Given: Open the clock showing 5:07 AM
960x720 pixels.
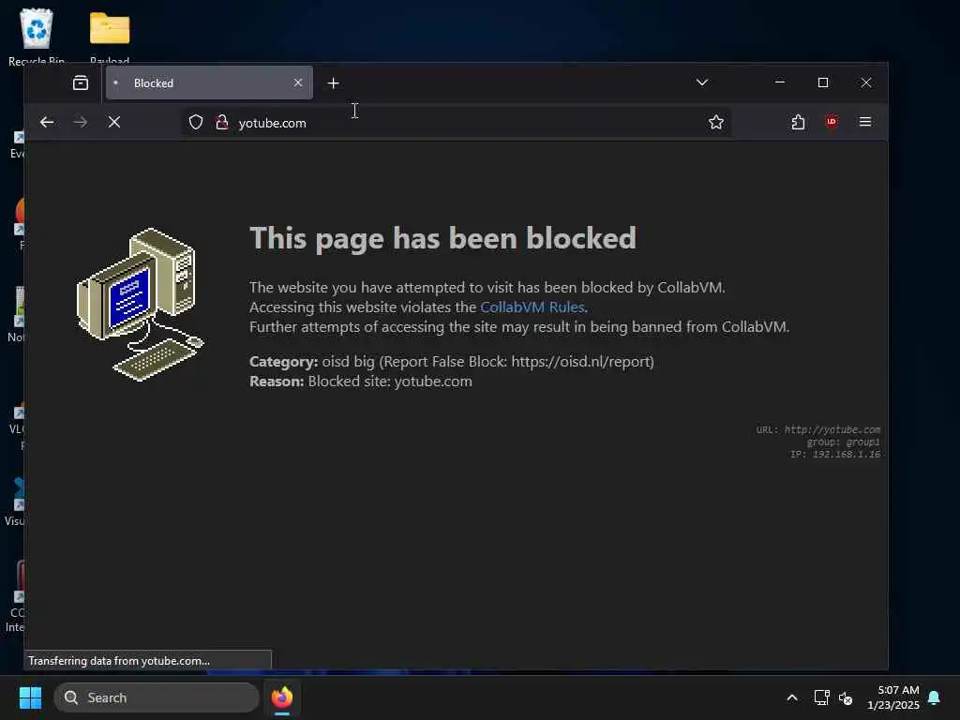Looking at the screenshot, I should tap(893, 697).
